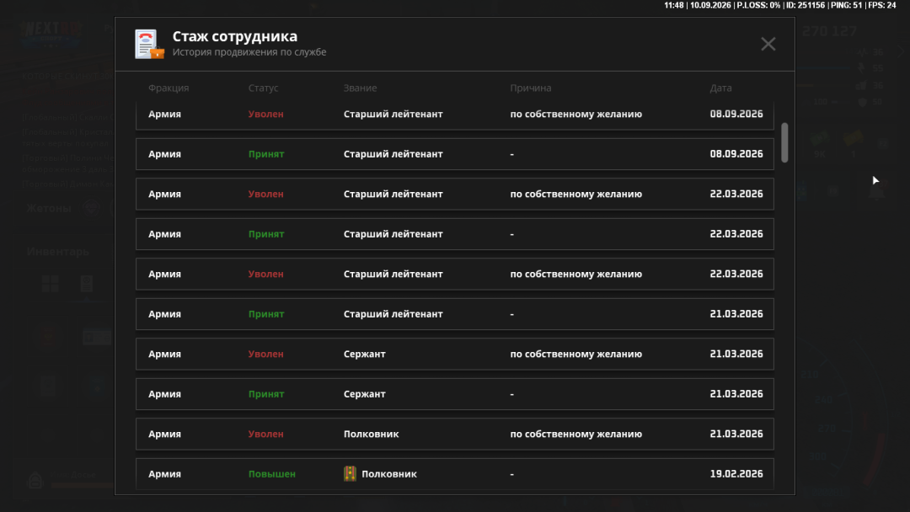910x512 pixels.
Task: Click the 10.09.2026 date in top bar
Action: tap(709, 5)
